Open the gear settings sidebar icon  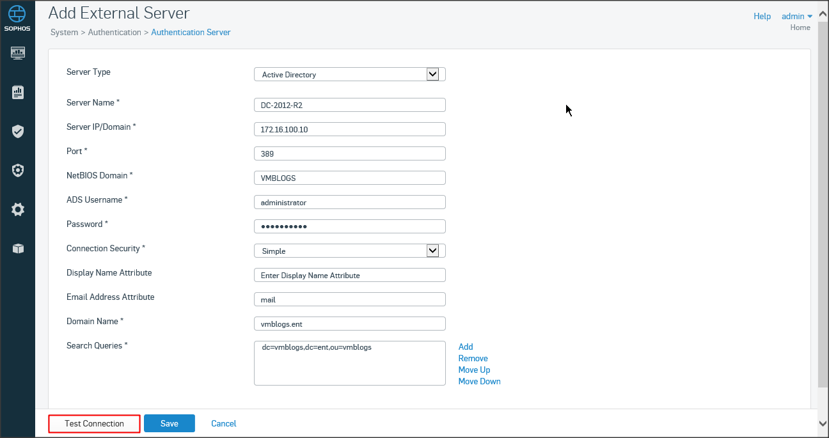pos(18,210)
